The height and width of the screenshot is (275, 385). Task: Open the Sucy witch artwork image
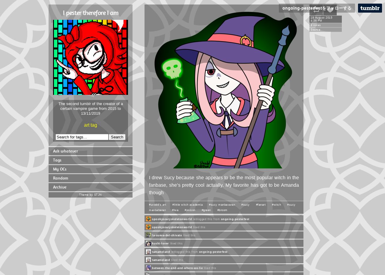(x=224, y=89)
